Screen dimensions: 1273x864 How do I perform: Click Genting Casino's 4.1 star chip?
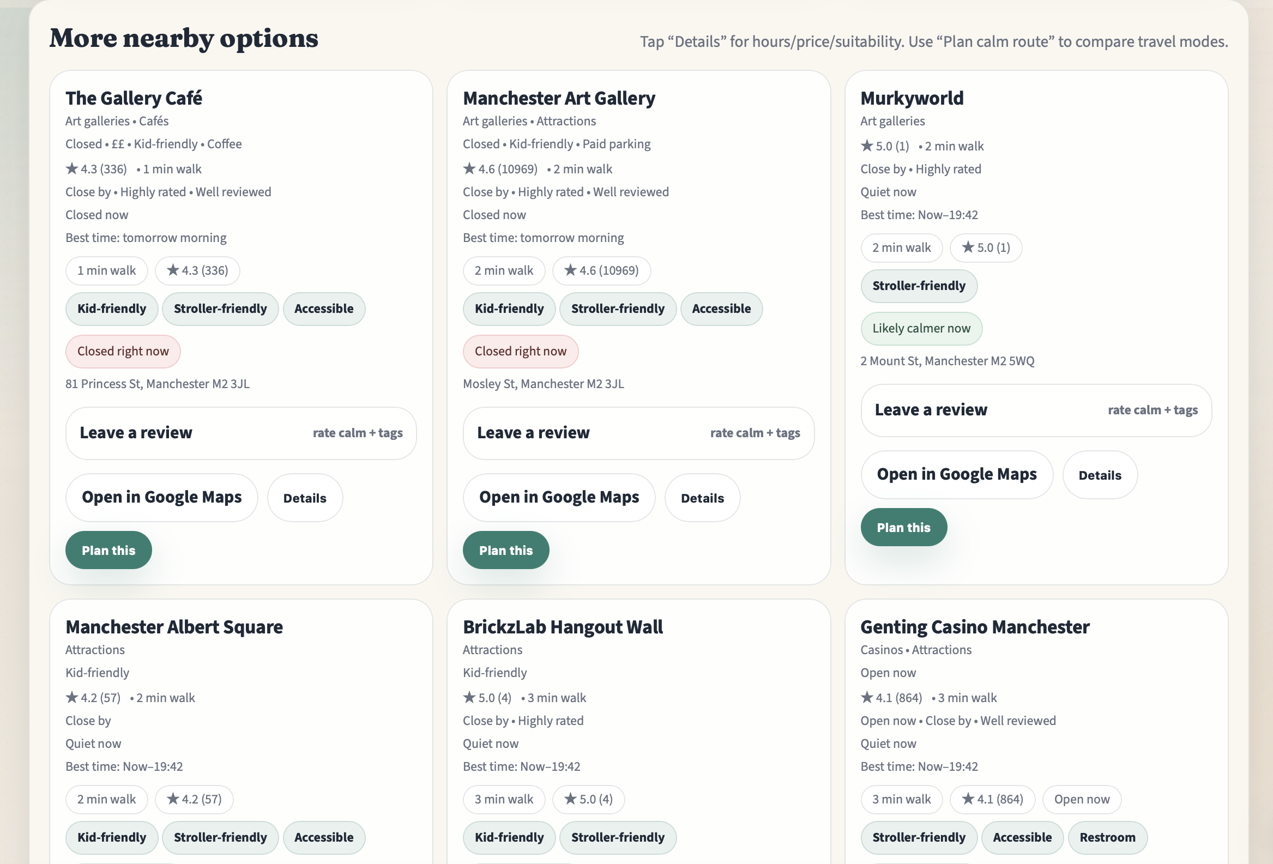click(x=992, y=799)
